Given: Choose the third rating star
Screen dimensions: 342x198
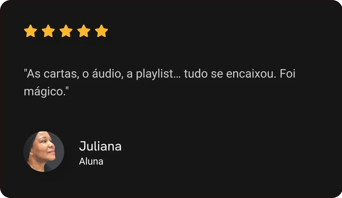Looking at the screenshot, I should (66, 31).
